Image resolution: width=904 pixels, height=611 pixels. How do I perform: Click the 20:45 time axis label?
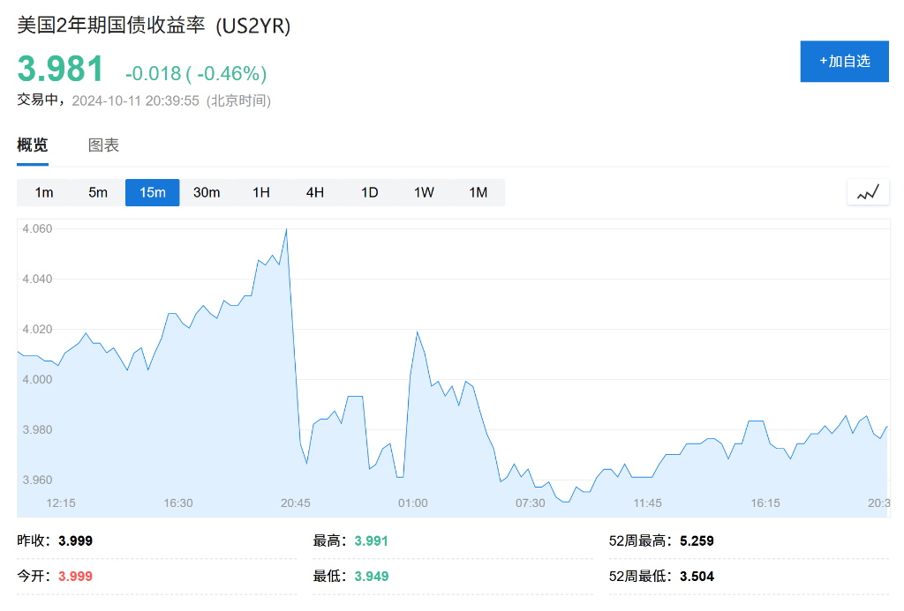(x=295, y=503)
